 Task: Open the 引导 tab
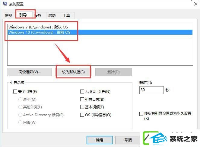pos(23,15)
